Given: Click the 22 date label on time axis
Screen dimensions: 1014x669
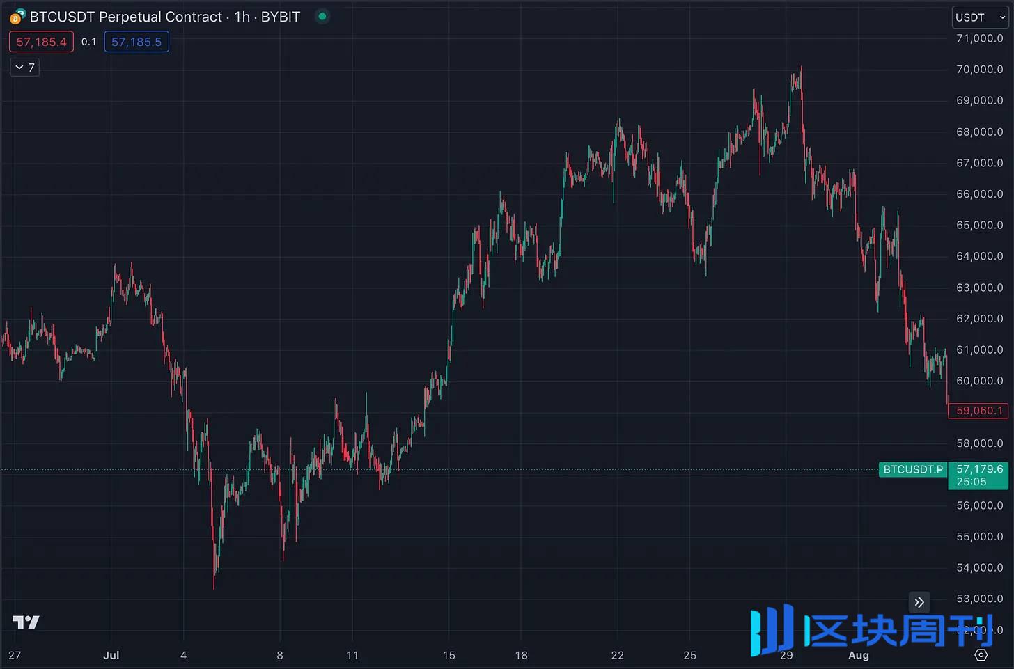Looking at the screenshot, I should 617,655.
